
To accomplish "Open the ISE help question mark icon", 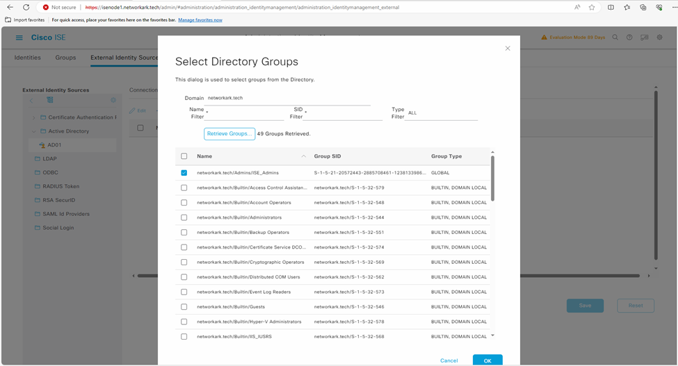I will [629, 38].
